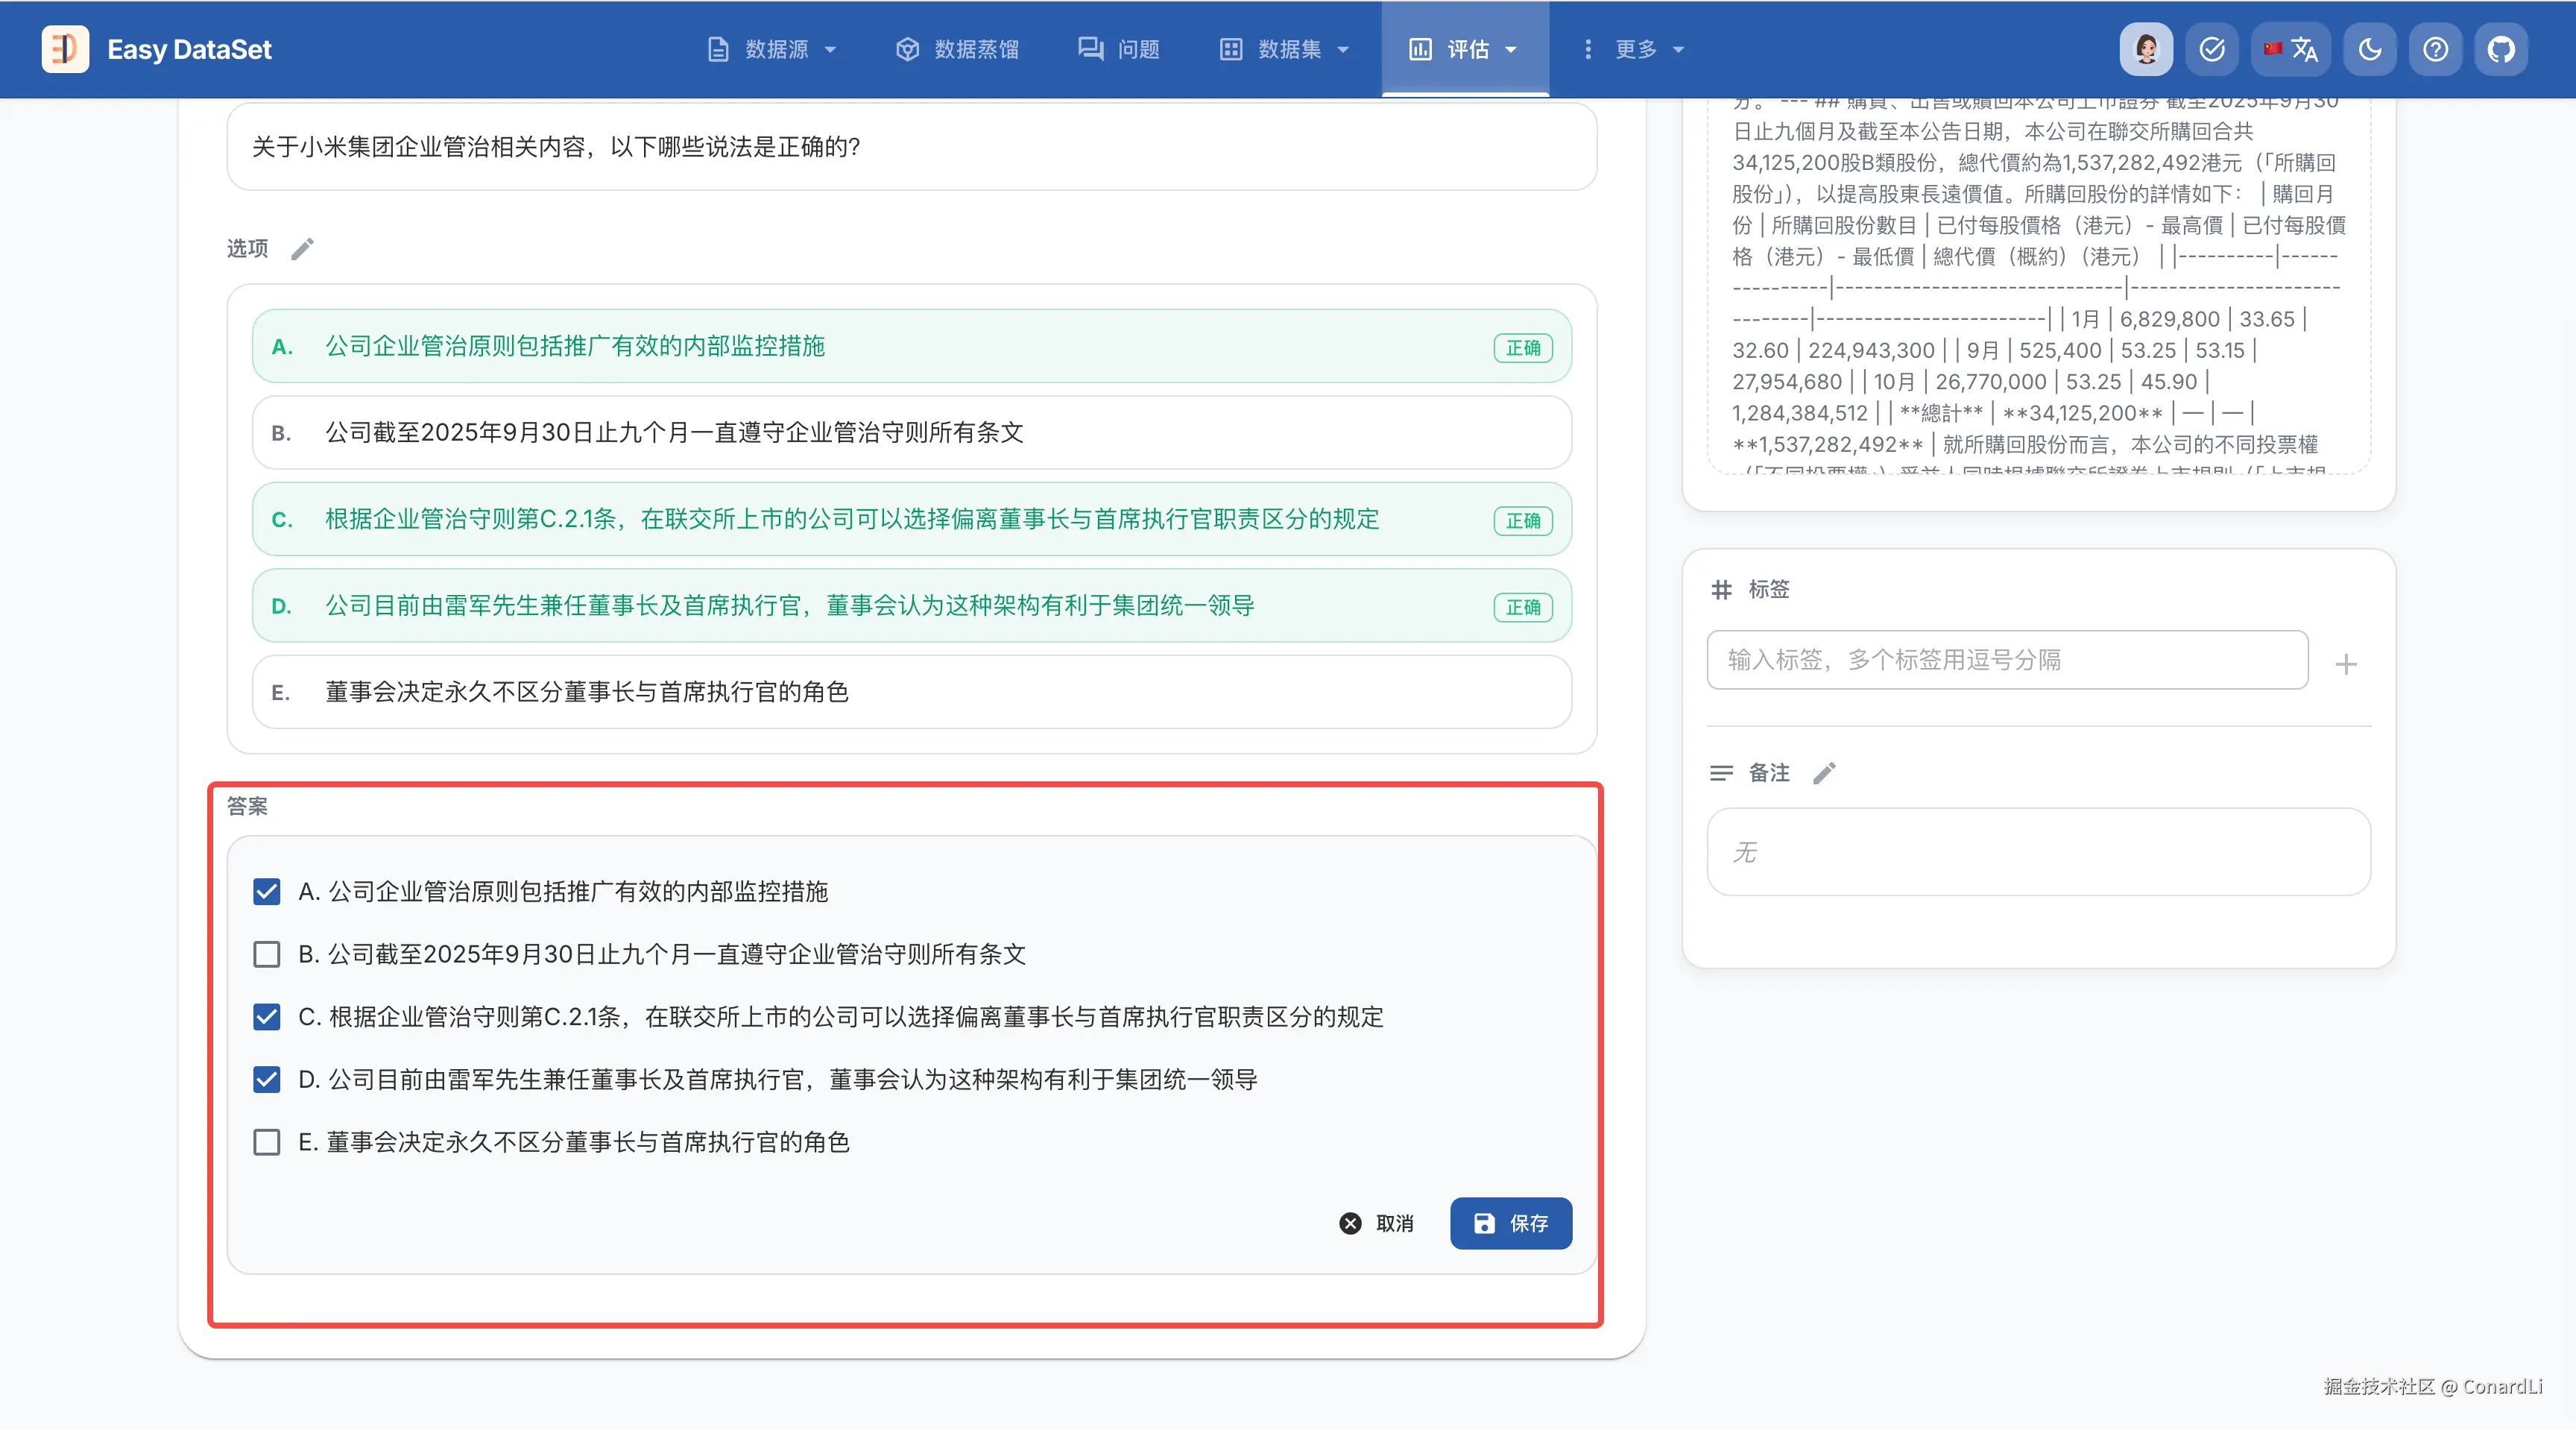Edit 备注 using the pencil icon
The width and height of the screenshot is (2576, 1430).
coord(1824,773)
